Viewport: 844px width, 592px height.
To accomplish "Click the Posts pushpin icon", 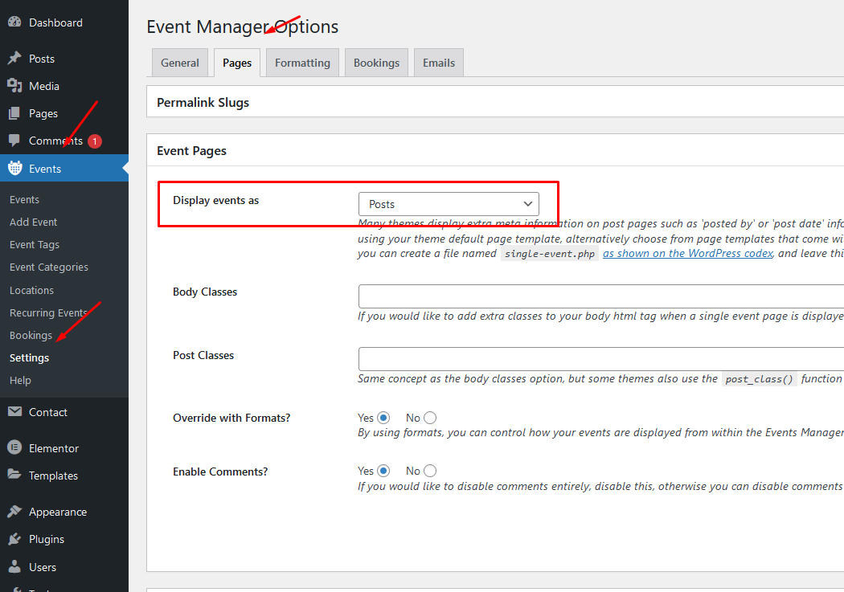I will (14, 59).
